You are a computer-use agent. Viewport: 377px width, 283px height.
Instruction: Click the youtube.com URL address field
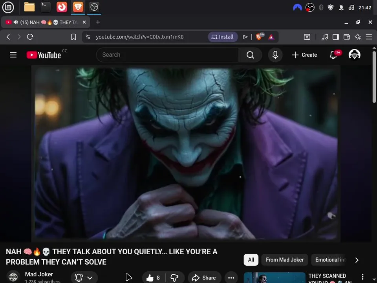point(140,37)
